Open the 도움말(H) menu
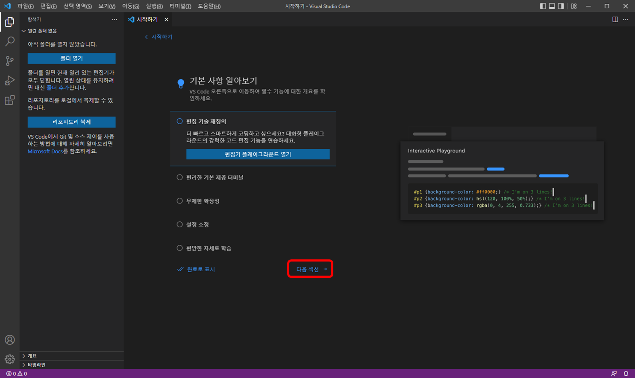 point(209,6)
